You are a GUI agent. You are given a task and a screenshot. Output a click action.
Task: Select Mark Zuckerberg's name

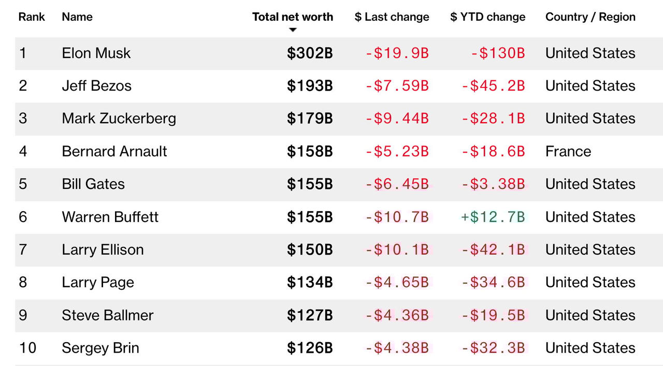[x=119, y=119]
